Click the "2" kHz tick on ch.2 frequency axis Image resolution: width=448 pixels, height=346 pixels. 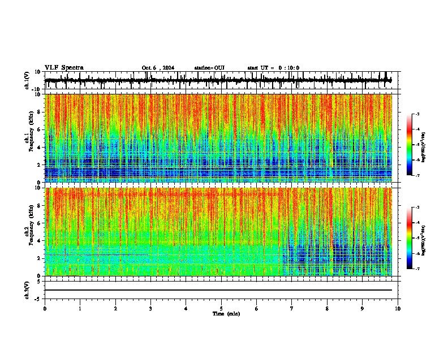pos(39,258)
